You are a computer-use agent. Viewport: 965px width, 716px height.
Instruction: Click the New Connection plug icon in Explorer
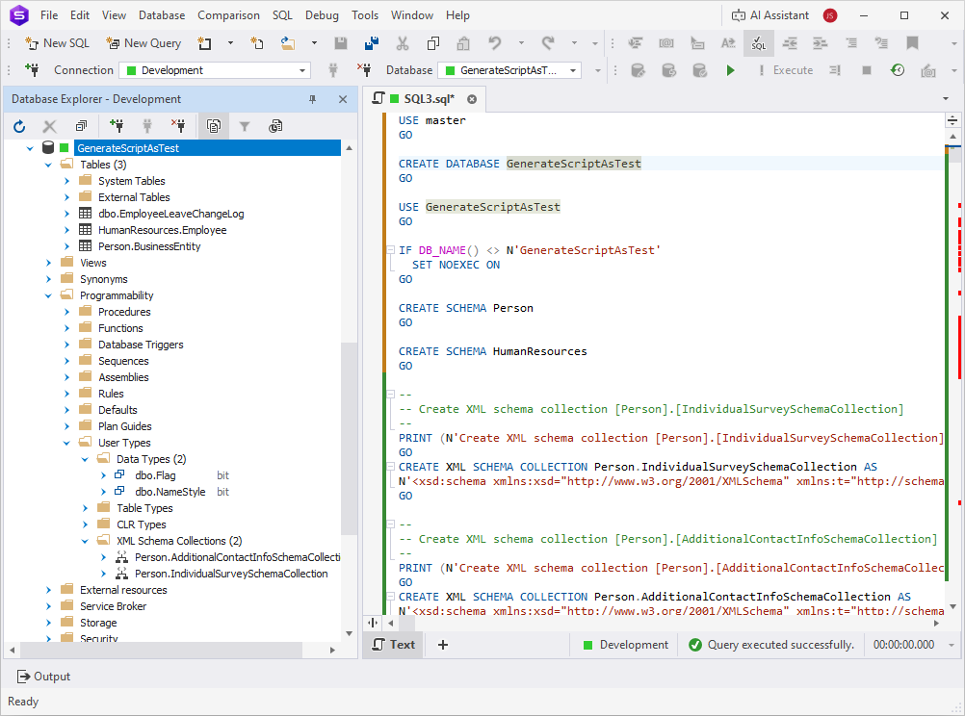click(x=117, y=127)
